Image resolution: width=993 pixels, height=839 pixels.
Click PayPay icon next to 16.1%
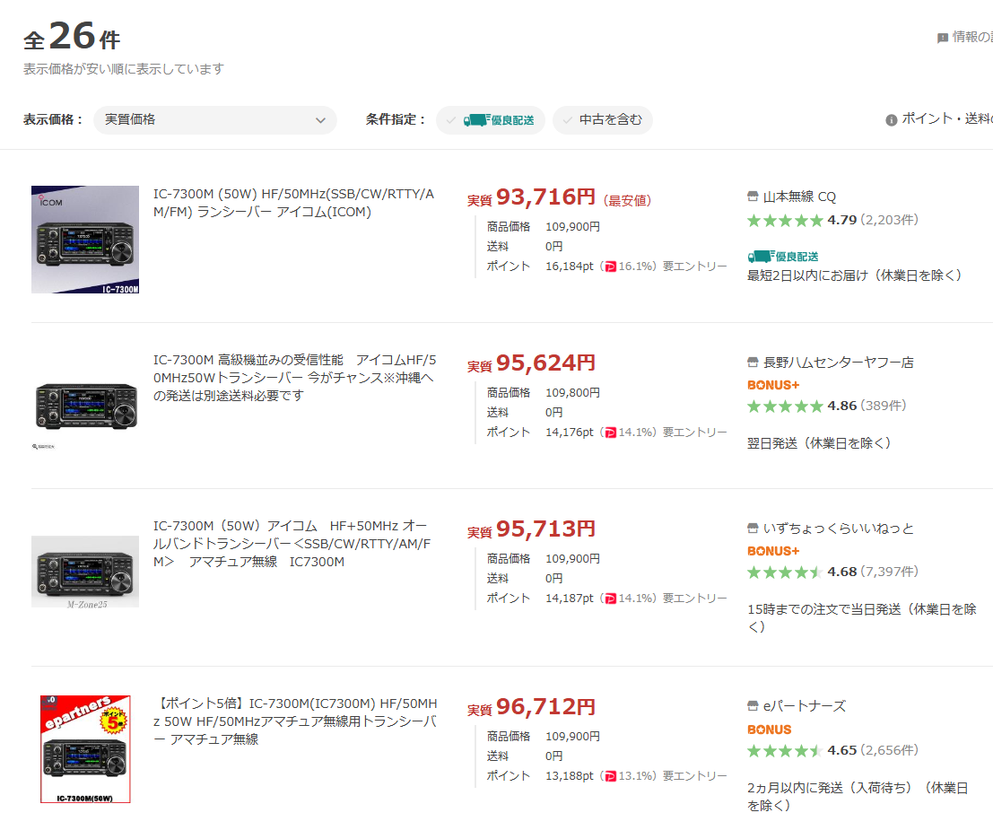point(611,267)
